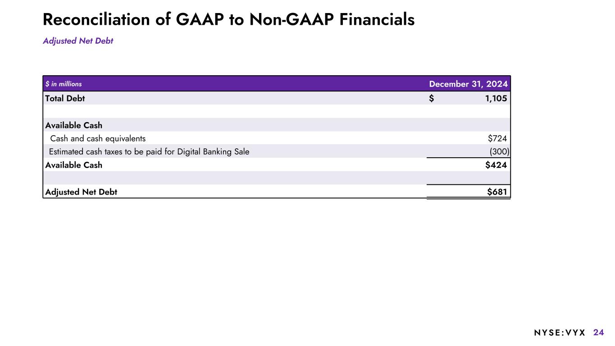Click the '$ in millions' header label
Screen dimensions: 615x346
click(x=64, y=84)
